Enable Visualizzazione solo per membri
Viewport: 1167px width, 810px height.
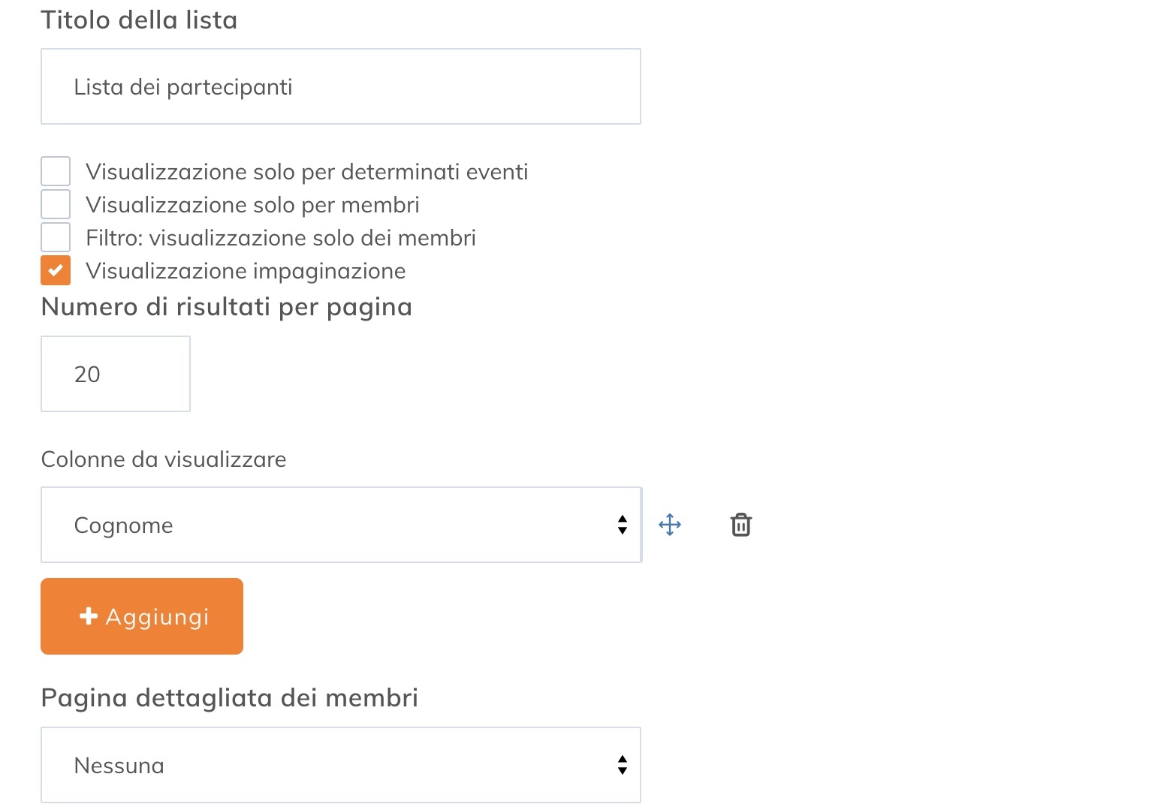click(x=55, y=203)
